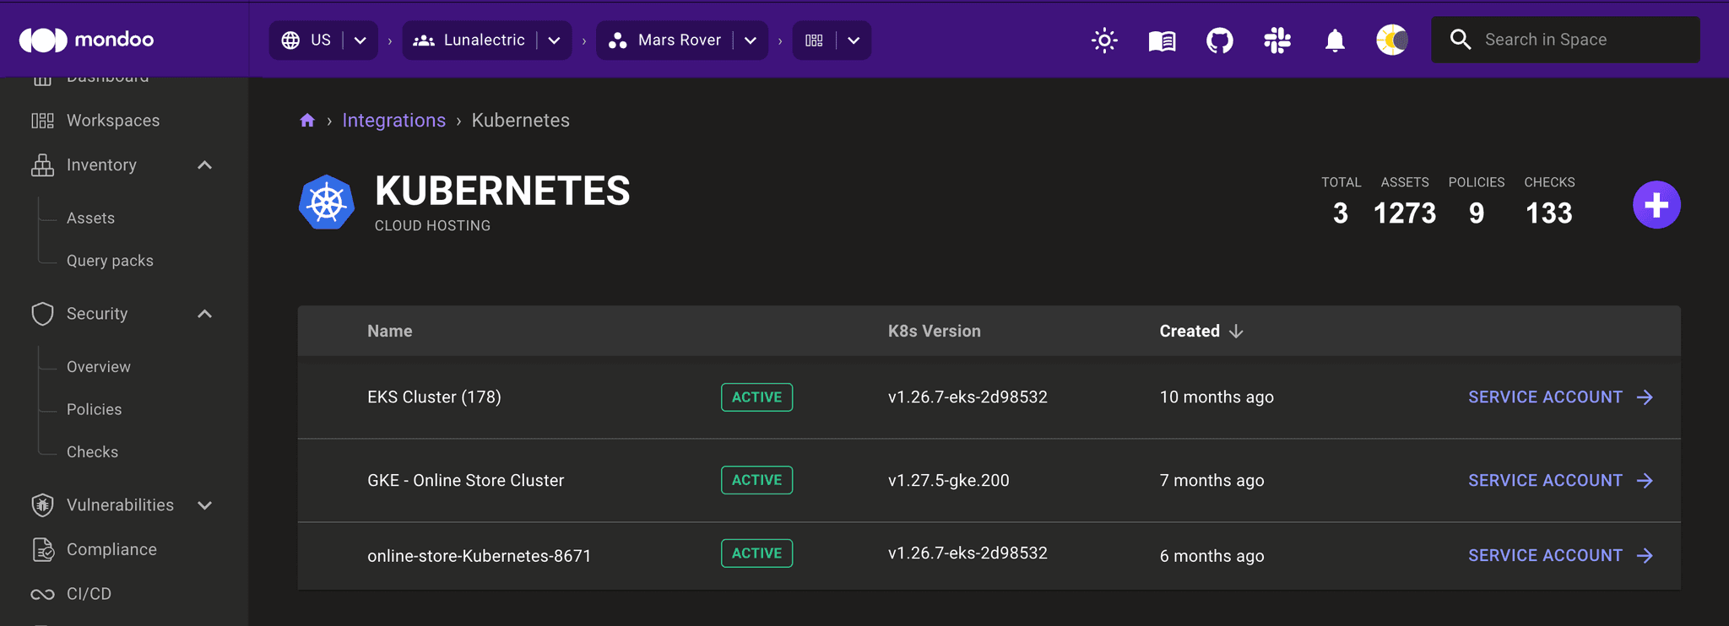Select the Mars Rover space
This screenshot has width=1729, height=626.
pos(664,40)
